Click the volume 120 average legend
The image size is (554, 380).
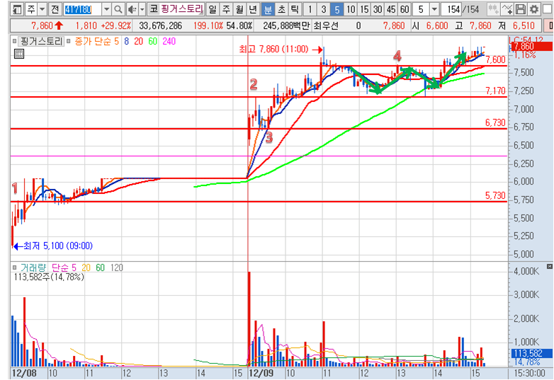pos(117,267)
